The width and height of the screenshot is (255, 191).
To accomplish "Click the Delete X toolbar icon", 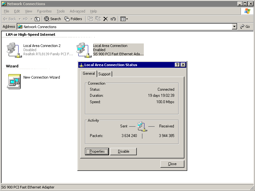I will coord(105,19).
